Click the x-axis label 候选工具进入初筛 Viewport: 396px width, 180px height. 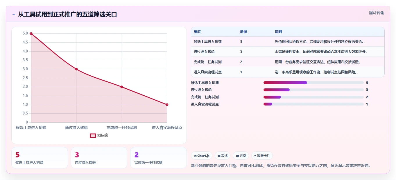(x=31, y=128)
